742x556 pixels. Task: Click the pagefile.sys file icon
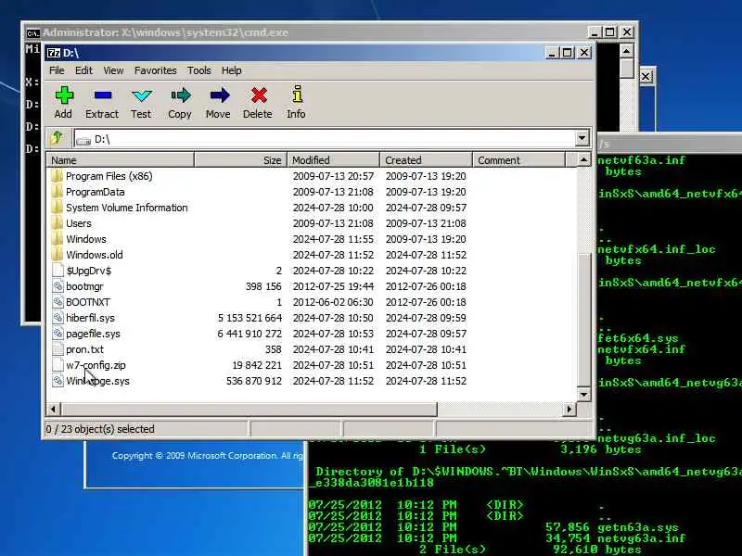58,334
